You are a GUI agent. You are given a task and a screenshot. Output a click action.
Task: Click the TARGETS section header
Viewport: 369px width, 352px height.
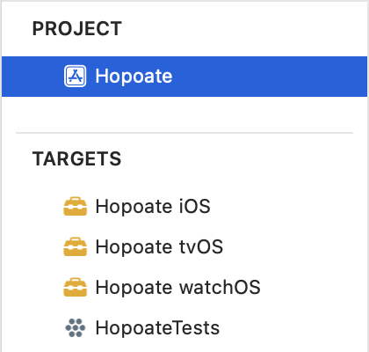[x=76, y=158]
